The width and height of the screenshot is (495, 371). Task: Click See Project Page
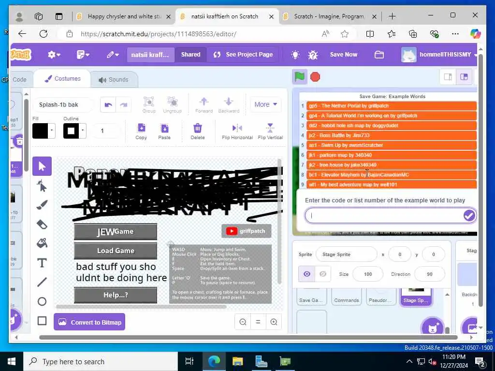[243, 55]
